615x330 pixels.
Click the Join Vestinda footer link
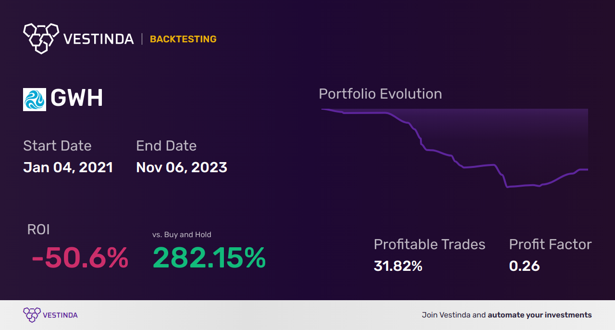click(x=506, y=315)
